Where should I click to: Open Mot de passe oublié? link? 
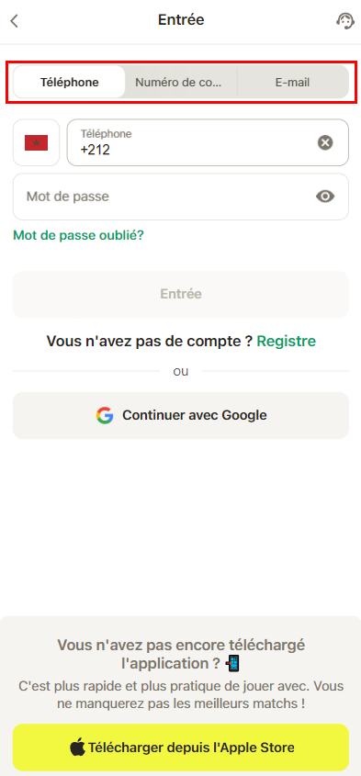tap(78, 235)
